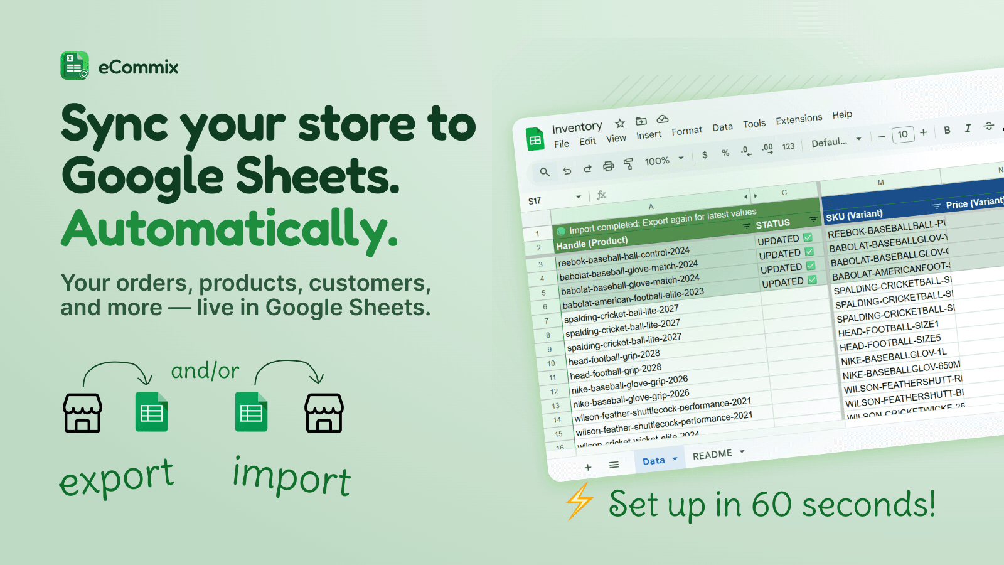Open the Extensions menu
The image size is (1004, 565).
799,119
